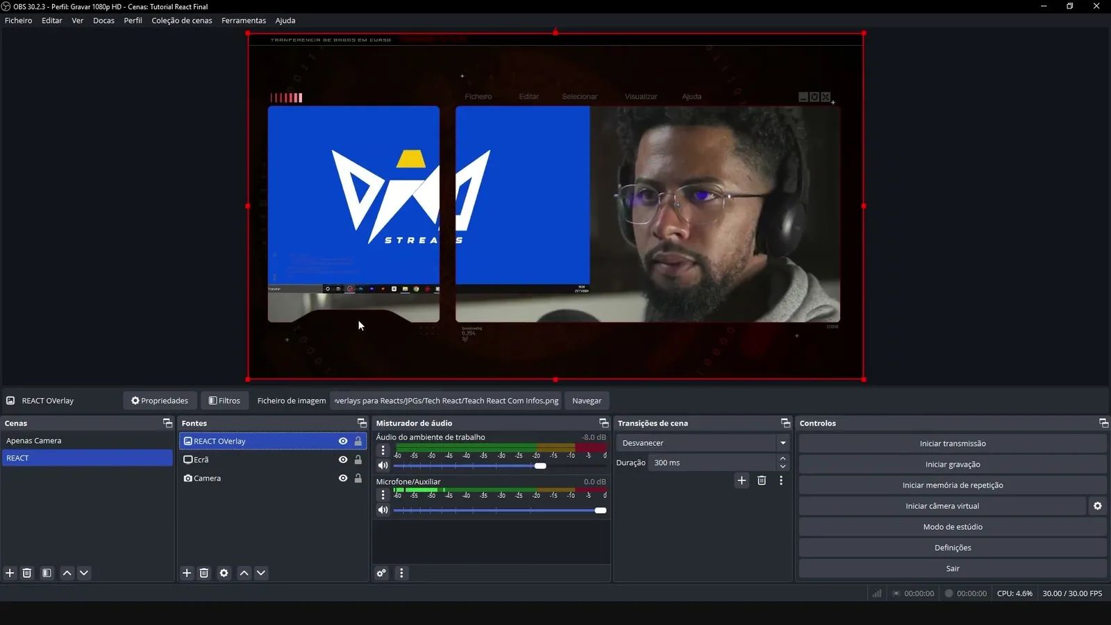Lock the Camera source
Image resolution: width=1111 pixels, height=625 pixels.
point(358,478)
